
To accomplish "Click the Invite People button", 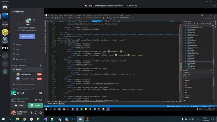I will pos(27,36).
